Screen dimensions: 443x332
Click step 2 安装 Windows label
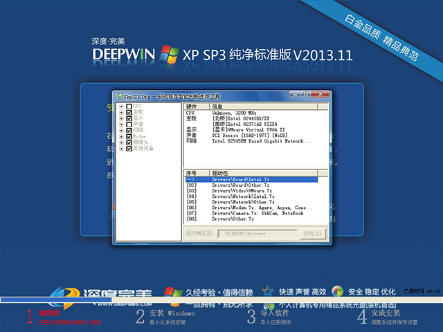pos(172,313)
